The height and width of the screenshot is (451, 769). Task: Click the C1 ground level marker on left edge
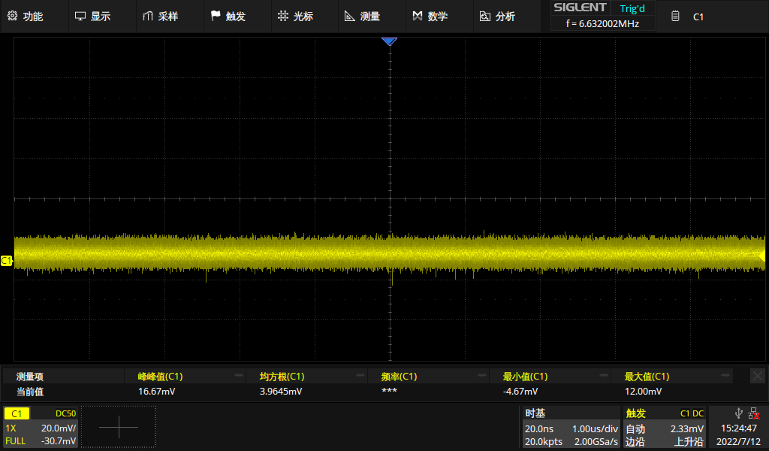pos(7,260)
